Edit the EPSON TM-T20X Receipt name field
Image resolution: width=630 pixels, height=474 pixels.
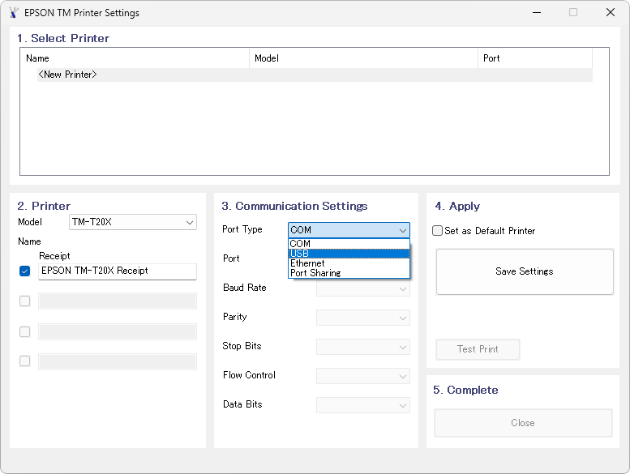118,271
